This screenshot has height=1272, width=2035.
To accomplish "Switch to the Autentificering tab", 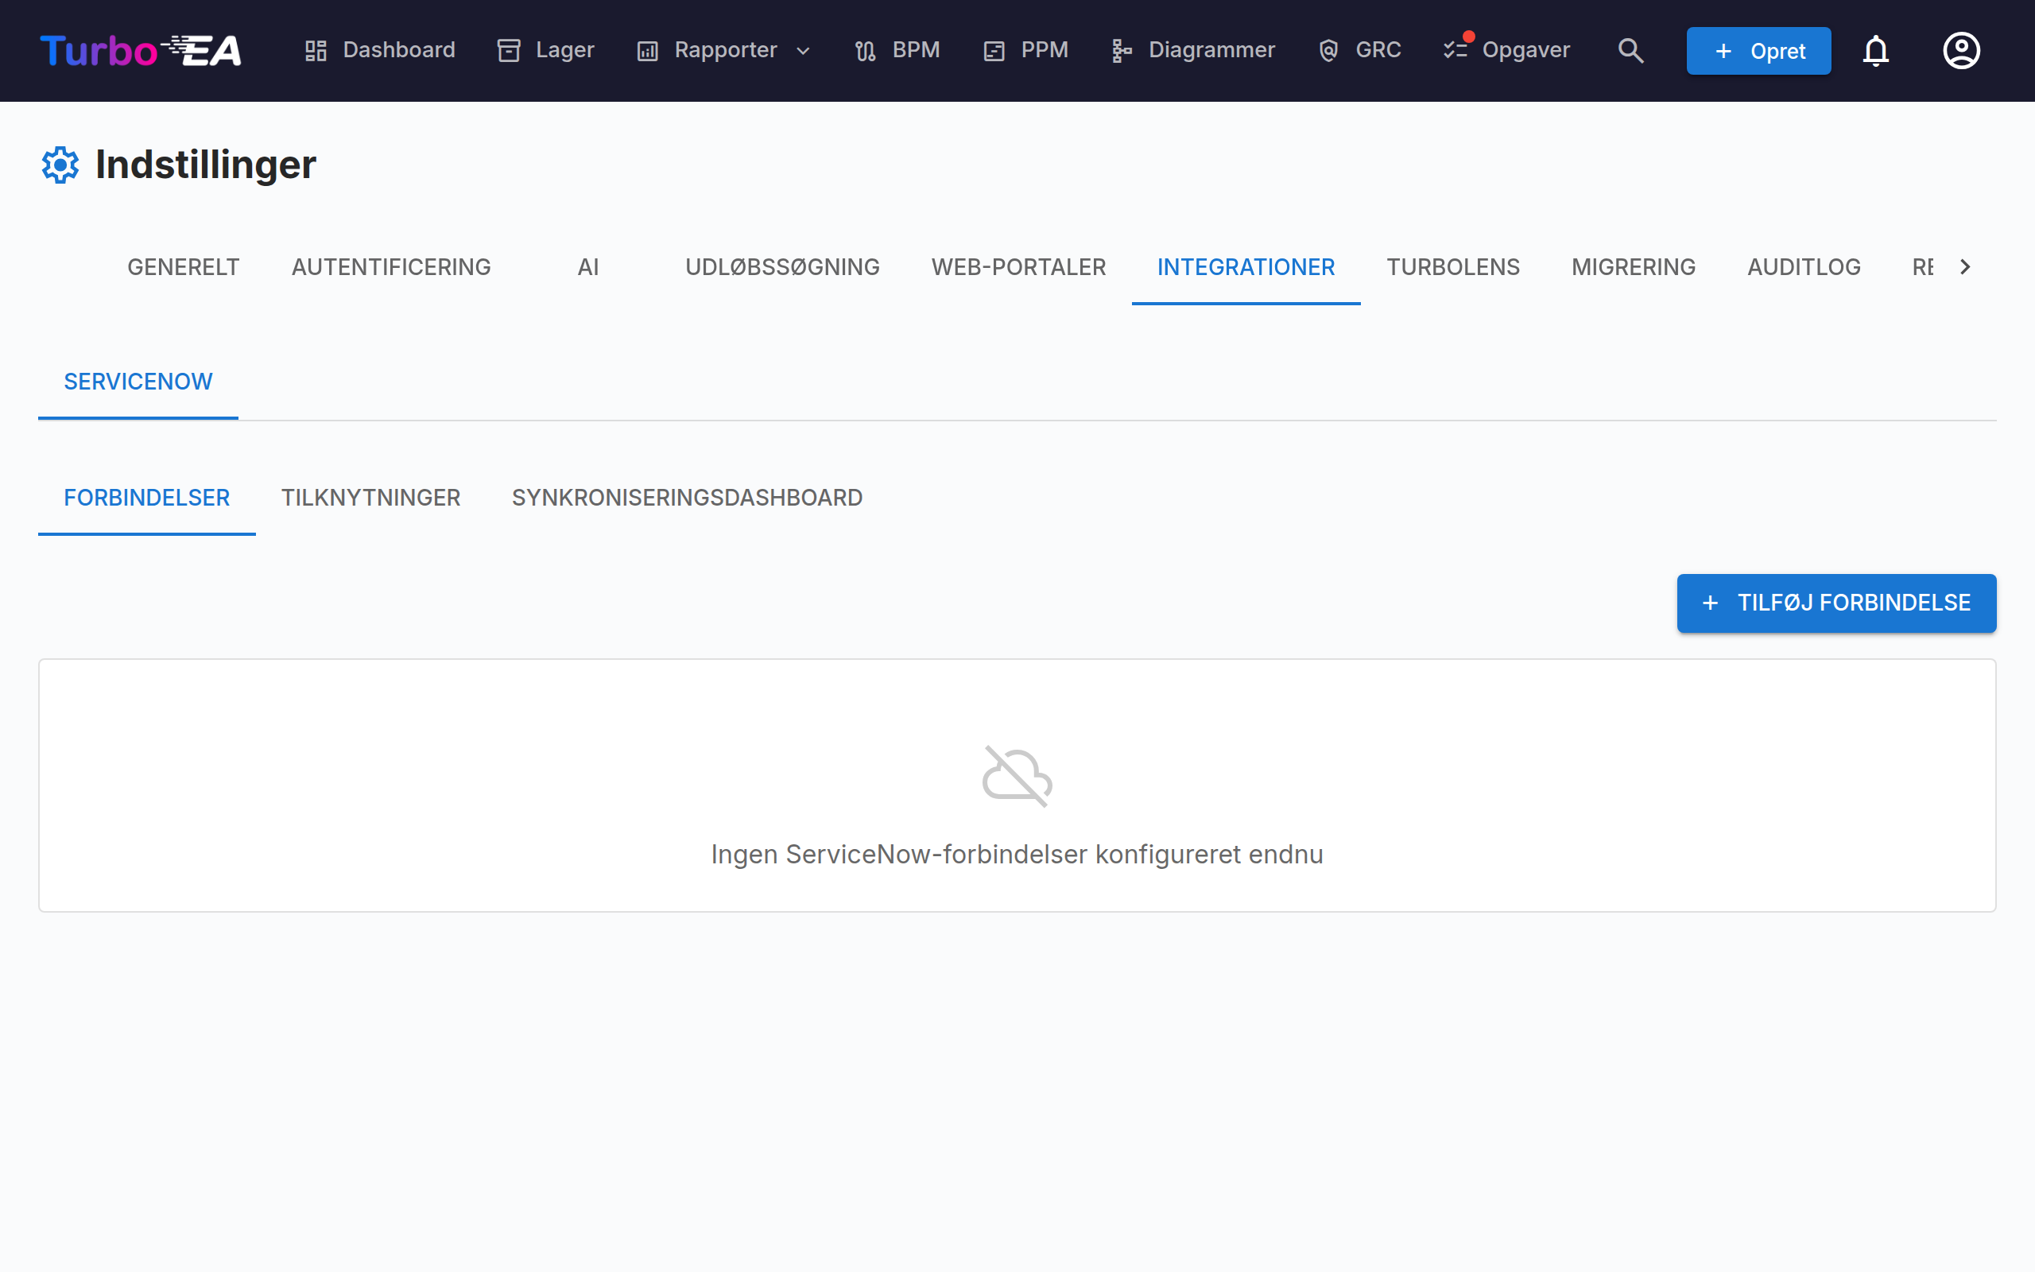I will (391, 266).
